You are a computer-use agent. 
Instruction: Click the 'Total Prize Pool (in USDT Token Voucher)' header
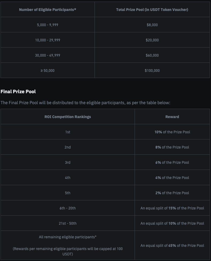coord(152,10)
